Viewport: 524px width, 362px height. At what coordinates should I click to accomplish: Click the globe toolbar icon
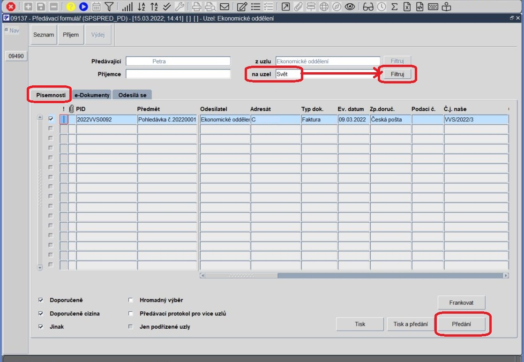(x=324, y=7)
